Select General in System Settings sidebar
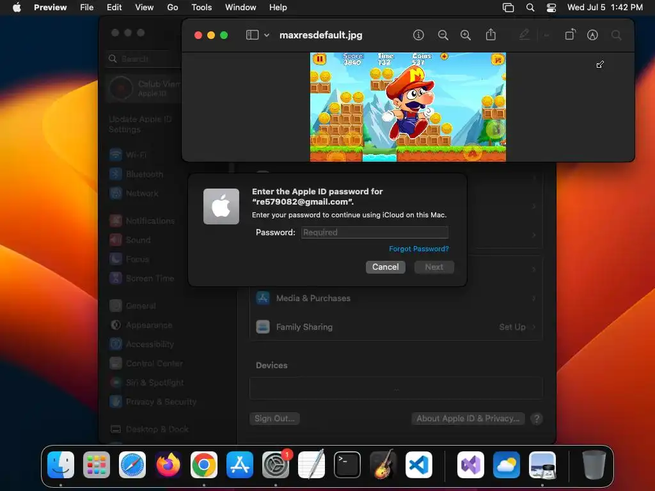655x491 pixels. [140, 306]
